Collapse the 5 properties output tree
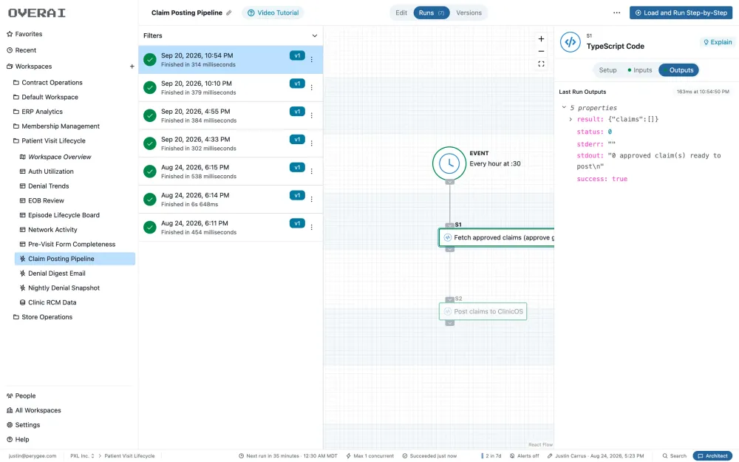This screenshot has height=462, width=739. pyautogui.click(x=564, y=107)
